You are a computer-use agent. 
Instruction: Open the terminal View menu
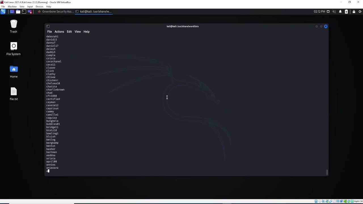pyautogui.click(x=77, y=31)
